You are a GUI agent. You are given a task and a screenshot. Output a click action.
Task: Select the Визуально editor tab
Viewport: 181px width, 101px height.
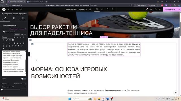coord(17,34)
